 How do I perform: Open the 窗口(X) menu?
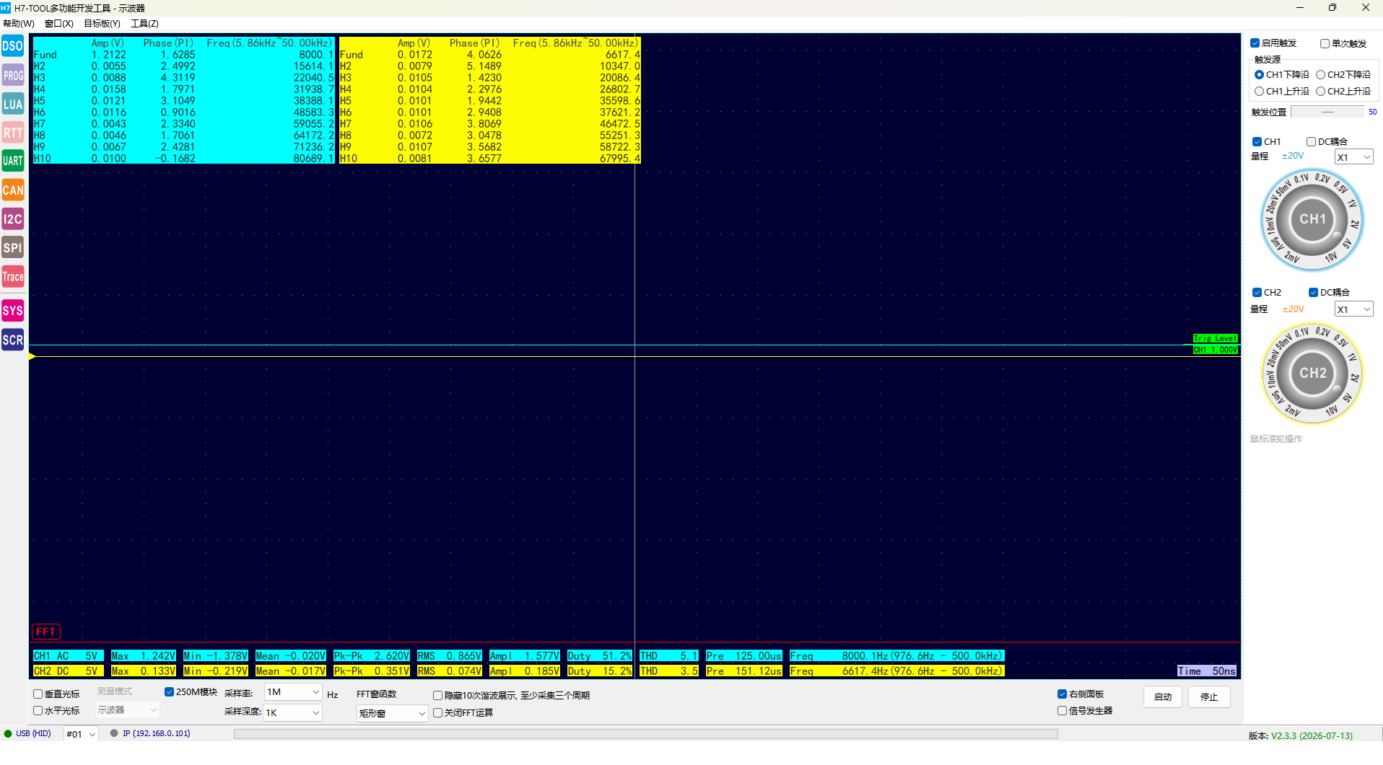pos(59,24)
